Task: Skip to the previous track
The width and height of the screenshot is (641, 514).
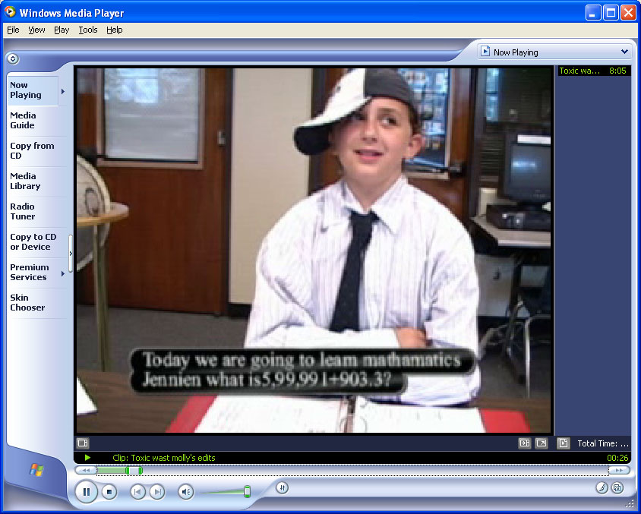Action: pyautogui.click(x=137, y=492)
